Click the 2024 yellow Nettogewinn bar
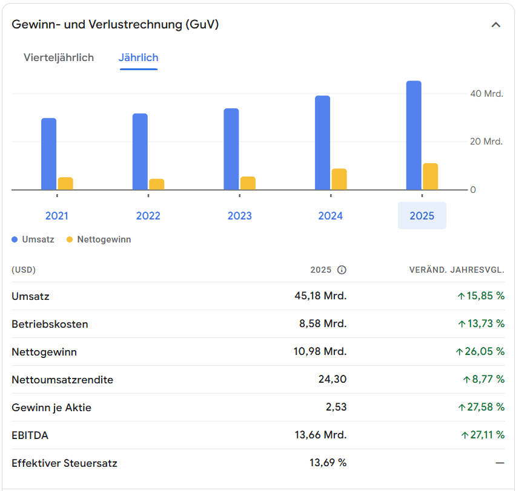 [339, 179]
